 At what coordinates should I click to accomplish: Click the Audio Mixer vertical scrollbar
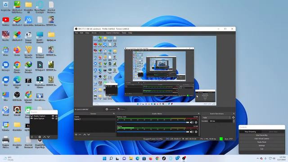point(199,126)
